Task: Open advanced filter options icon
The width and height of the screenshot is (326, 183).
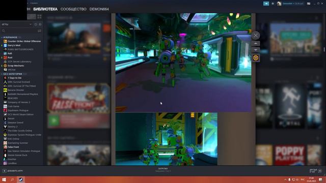Action: 39,30
